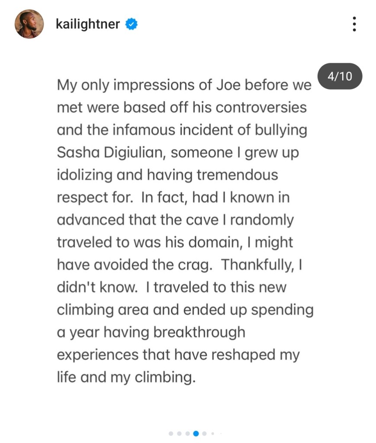Screen dimensions: 376x443
Task: Open kailightner's profile picture
Action: (x=29, y=24)
